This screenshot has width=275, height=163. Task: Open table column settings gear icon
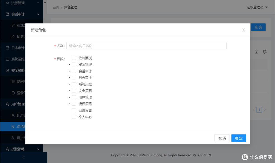point(265,52)
